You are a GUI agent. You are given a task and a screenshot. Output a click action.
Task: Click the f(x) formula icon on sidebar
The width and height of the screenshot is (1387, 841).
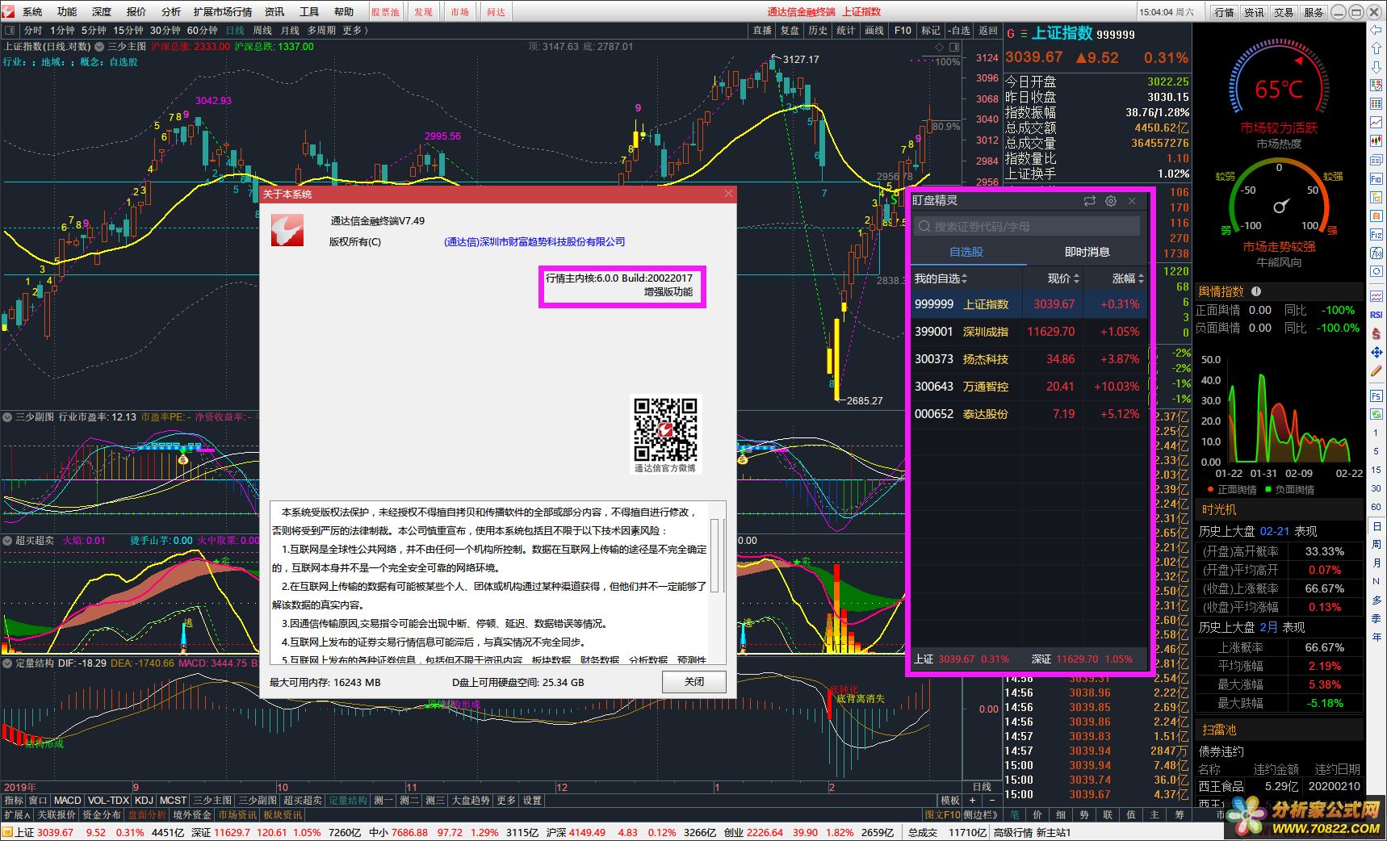(x=1377, y=253)
